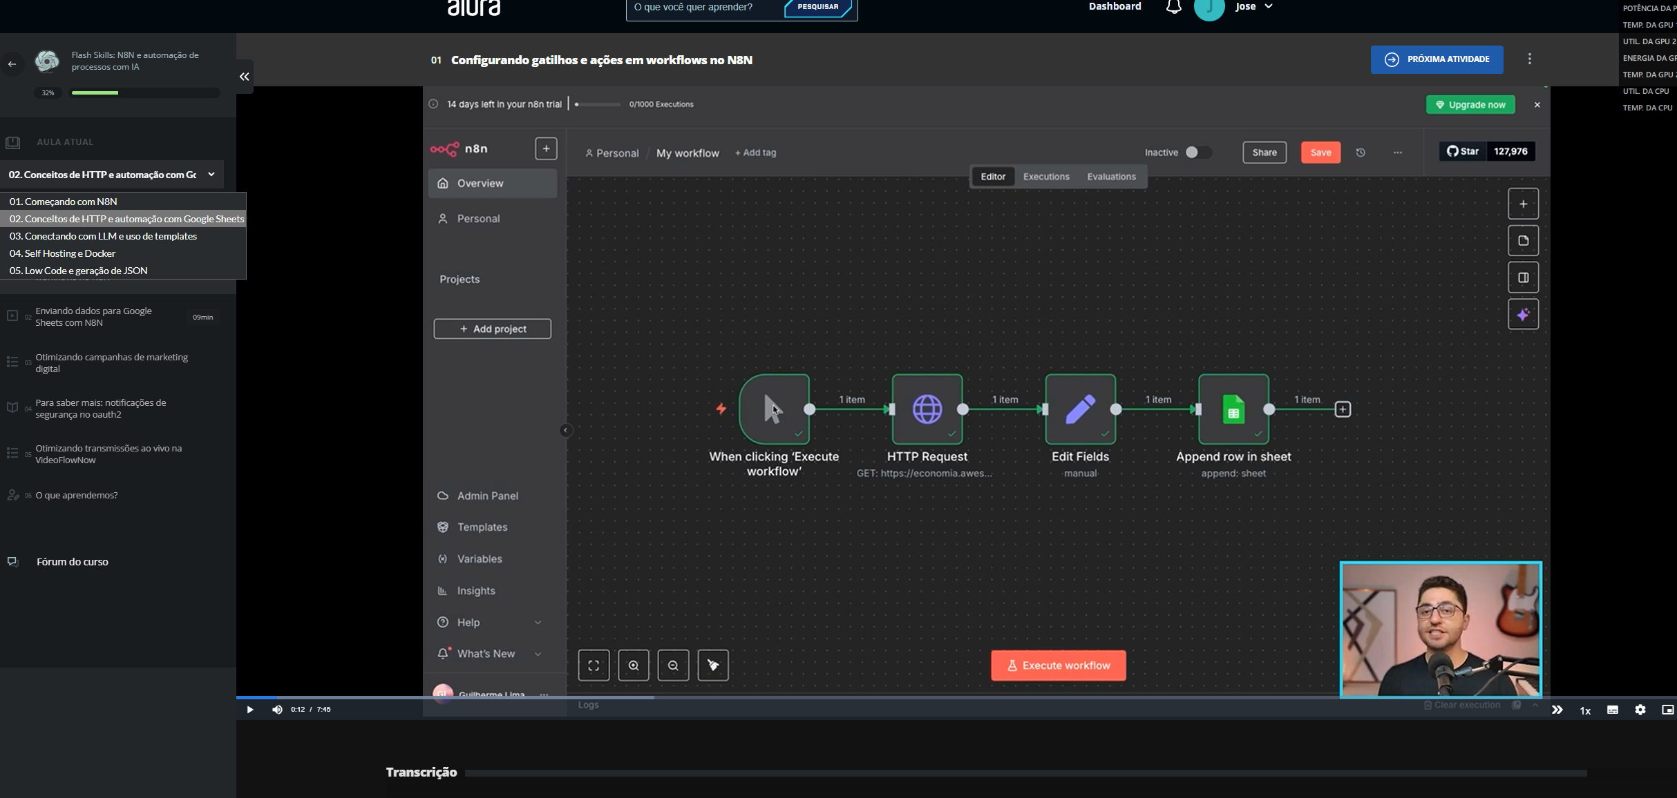Seek on the video progress bar

coord(956,697)
